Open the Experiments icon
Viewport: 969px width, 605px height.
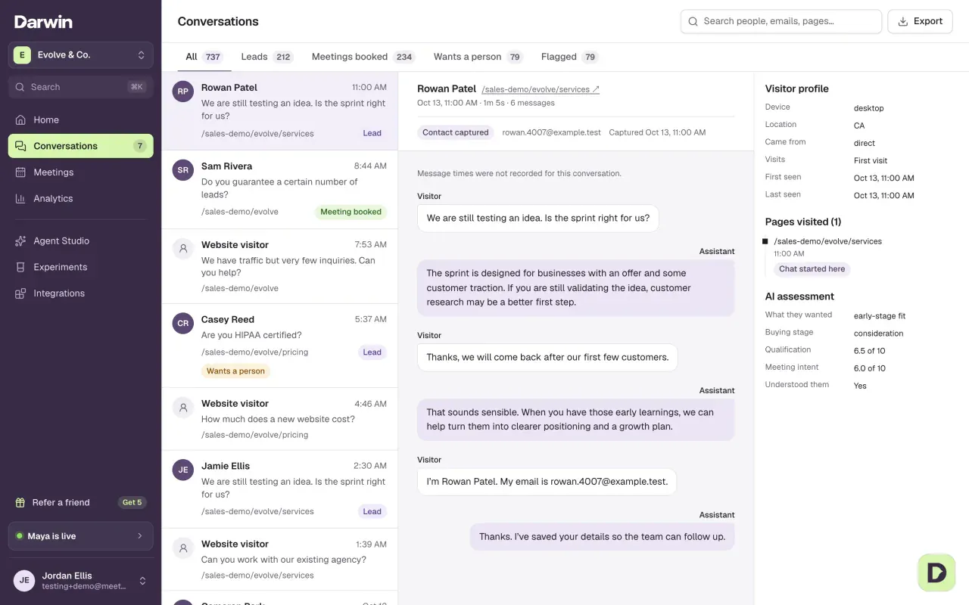[x=20, y=267]
